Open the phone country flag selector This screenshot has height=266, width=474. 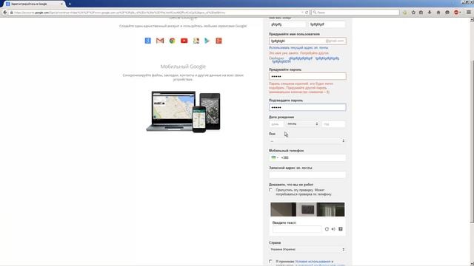(275, 157)
